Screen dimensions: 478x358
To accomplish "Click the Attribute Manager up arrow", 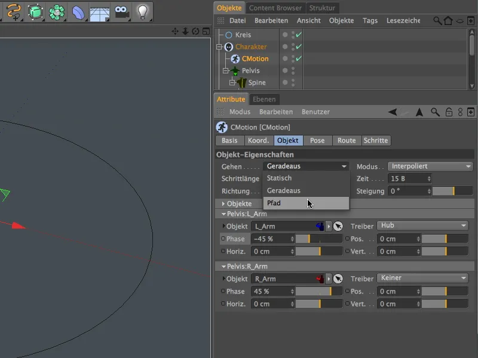I will 419,112.
